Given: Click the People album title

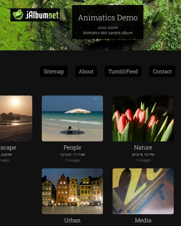Looking at the screenshot, I should coord(72,147).
